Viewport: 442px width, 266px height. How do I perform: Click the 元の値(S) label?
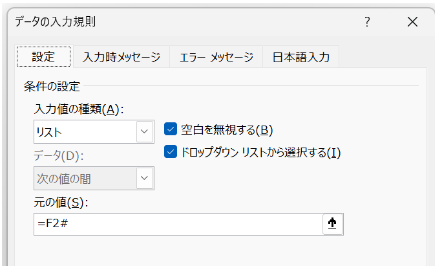click(61, 203)
